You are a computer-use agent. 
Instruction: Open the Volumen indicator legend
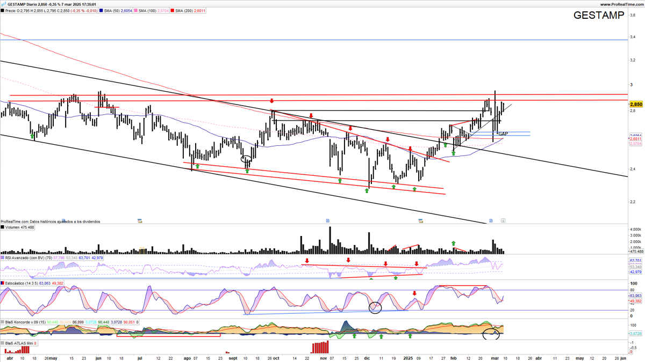click(x=17, y=227)
